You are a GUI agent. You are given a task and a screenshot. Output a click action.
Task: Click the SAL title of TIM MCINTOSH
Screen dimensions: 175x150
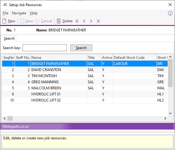94,76
